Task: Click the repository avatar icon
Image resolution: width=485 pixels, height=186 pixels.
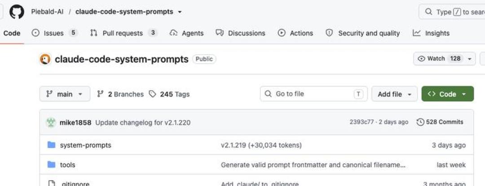Action: (x=45, y=59)
